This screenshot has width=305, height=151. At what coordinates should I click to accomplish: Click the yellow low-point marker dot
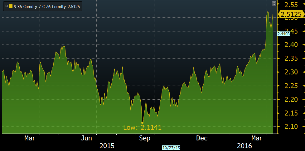click(x=143, y=123)
